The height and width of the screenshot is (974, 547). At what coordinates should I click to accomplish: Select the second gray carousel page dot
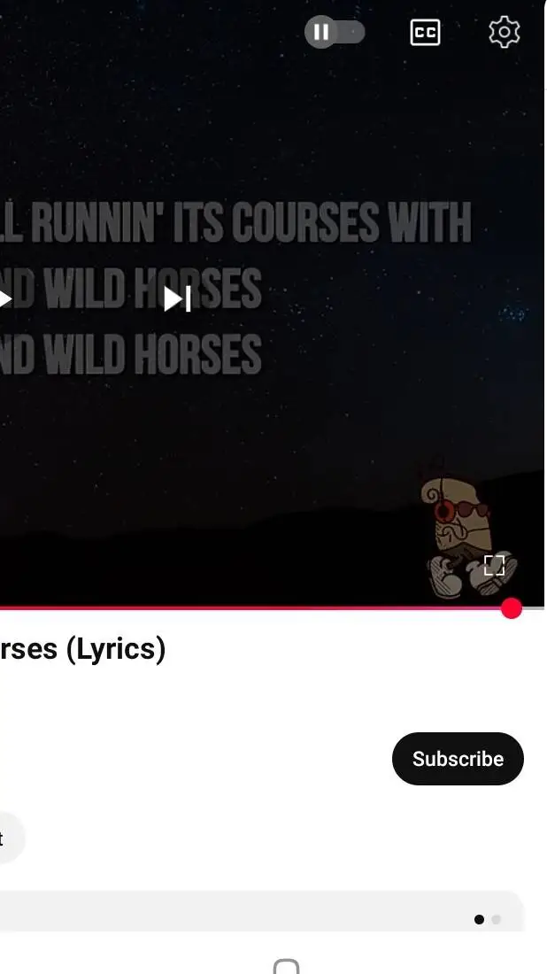pyautogui.click(x=496, y=919)
